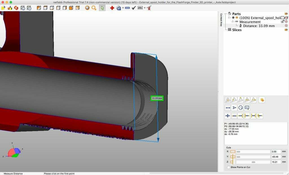289x175 pixels.
Task: Open dropdown arrow next to abc label tool
Action: click(144, 8)
